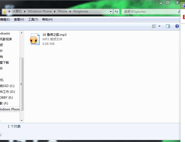Click the change view icon
Viewport: 185px width, 142px height.
[x=154, y=26]
